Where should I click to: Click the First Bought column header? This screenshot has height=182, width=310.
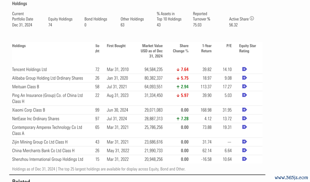(116, 46)
